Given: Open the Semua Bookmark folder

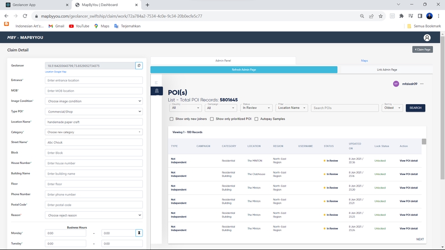Looking at the screenshot, I should [x=424, y=26].
